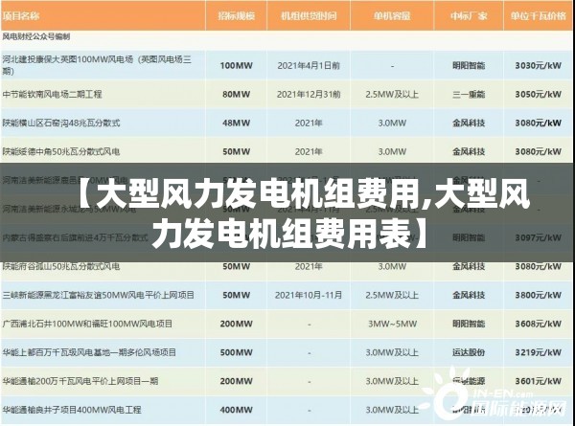
Task: Select the 华能上都百万千瓦级风电基地 project name
Action: [89, 352]
